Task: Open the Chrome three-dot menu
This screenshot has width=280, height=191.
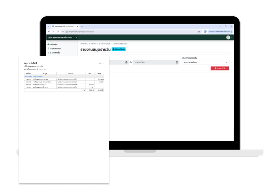Action: [231, 31]
